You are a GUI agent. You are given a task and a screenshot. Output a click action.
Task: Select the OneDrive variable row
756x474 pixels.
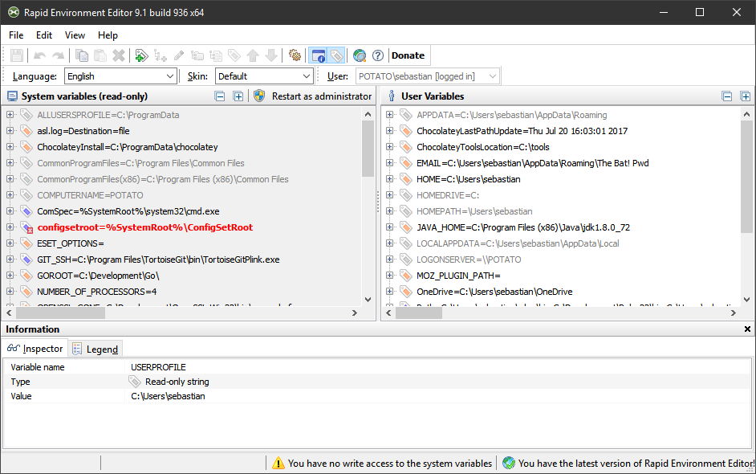click(x=494, y=292)
